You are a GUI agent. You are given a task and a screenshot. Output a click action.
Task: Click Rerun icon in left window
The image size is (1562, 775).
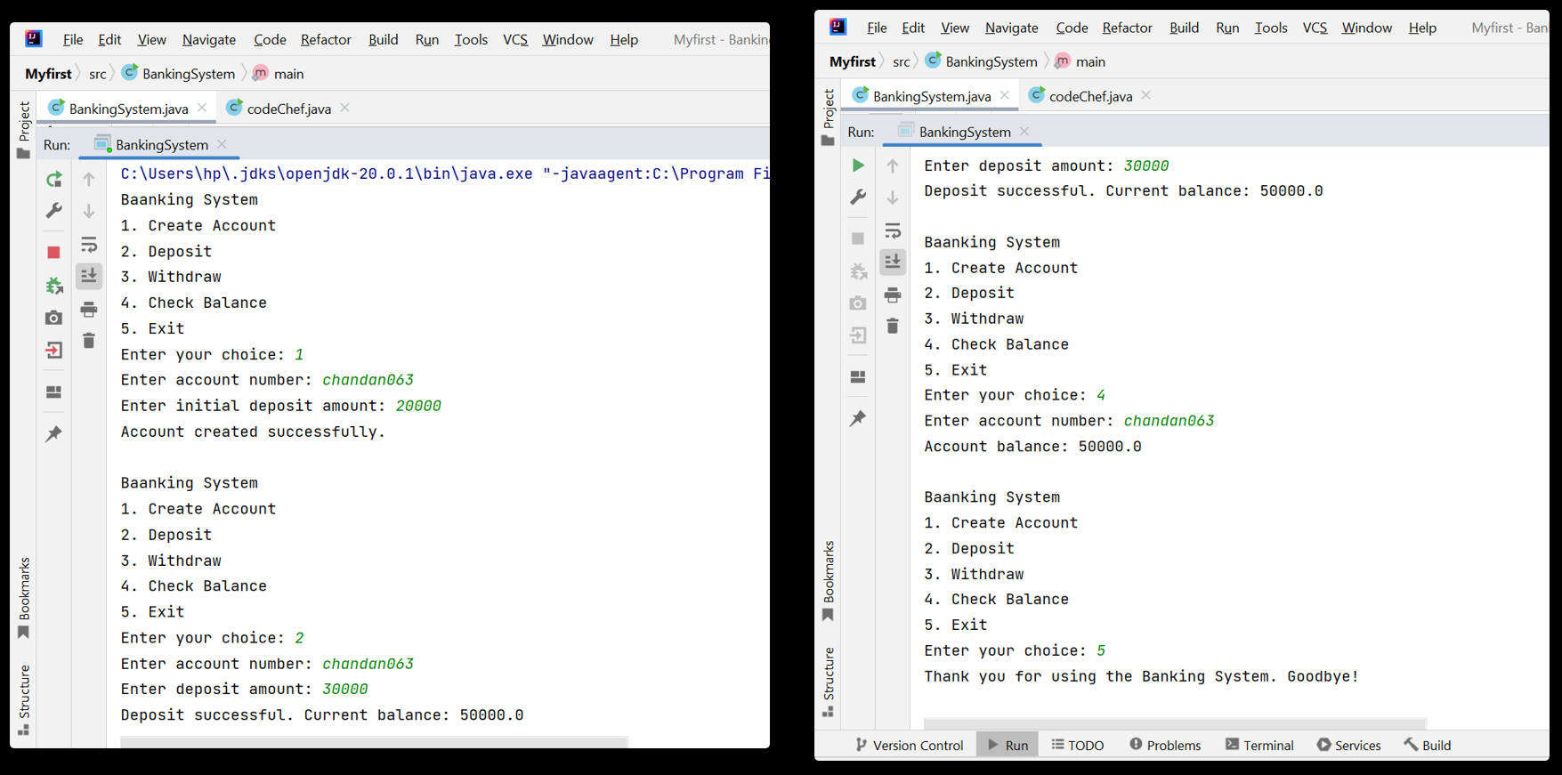[x=54, y=179]
